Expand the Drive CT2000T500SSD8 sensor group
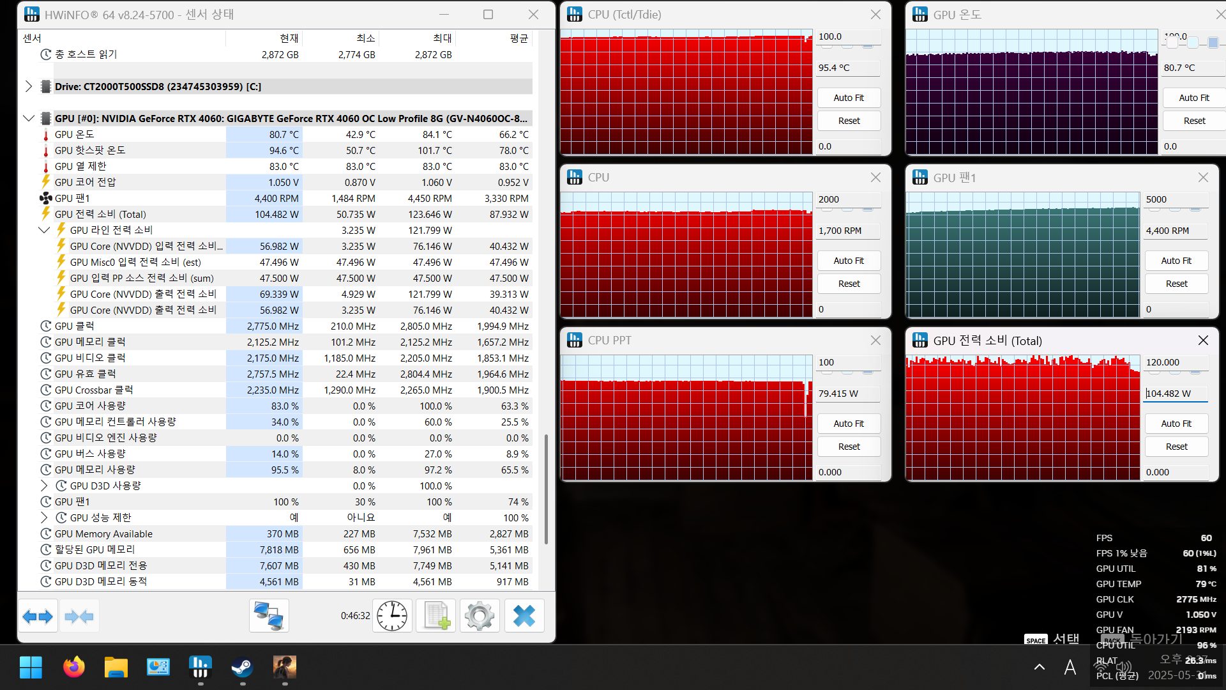The image size is (1226, 690). point(29,86)
